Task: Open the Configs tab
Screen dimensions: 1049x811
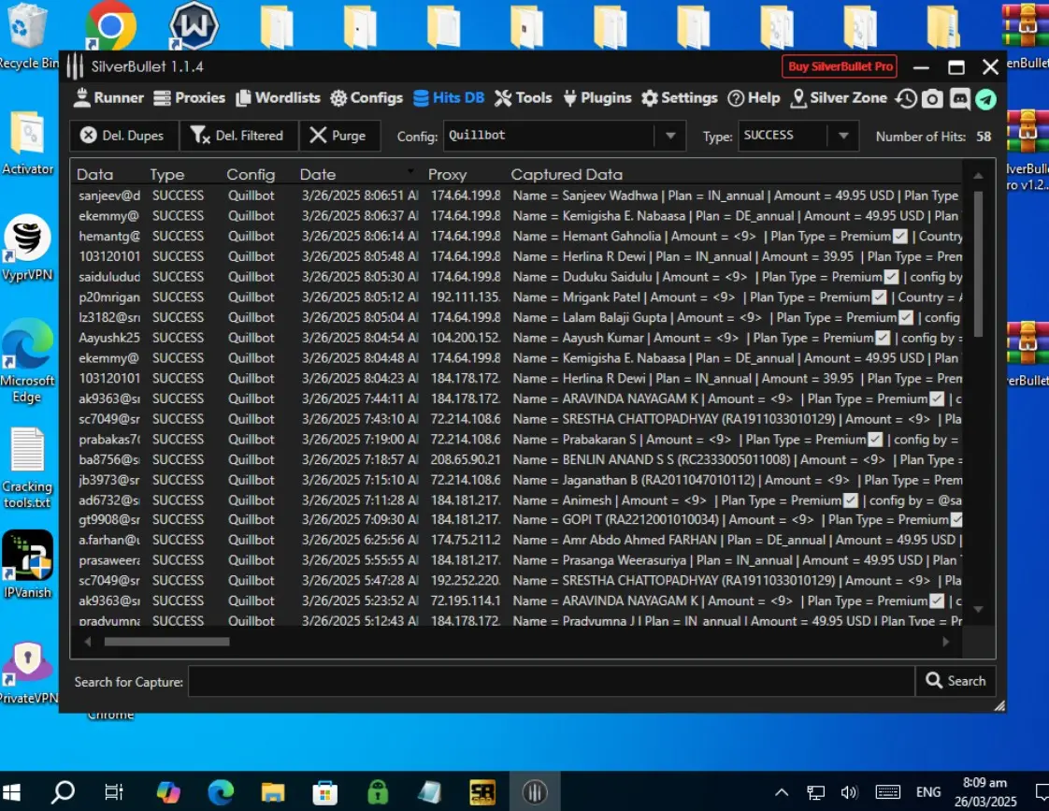Action: [x=366, y=97]
